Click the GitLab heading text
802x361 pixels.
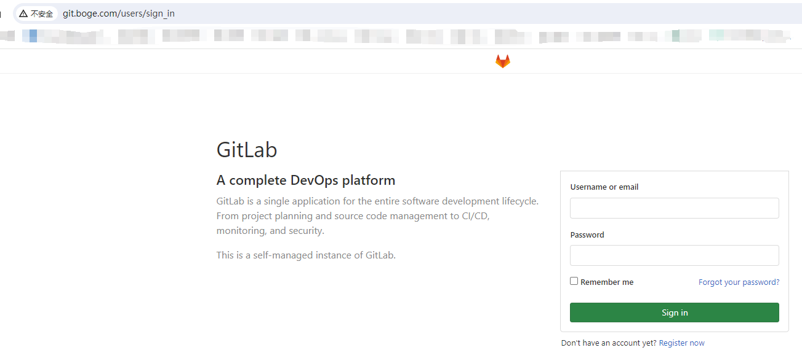247,150
